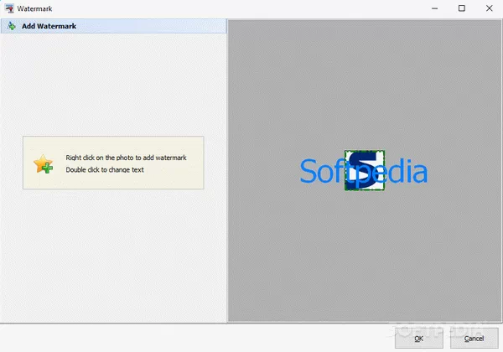This screenshot has width=503, height=352.
Task: Click the Watermark app icon in title bar
Action: [x=9, y=8]
